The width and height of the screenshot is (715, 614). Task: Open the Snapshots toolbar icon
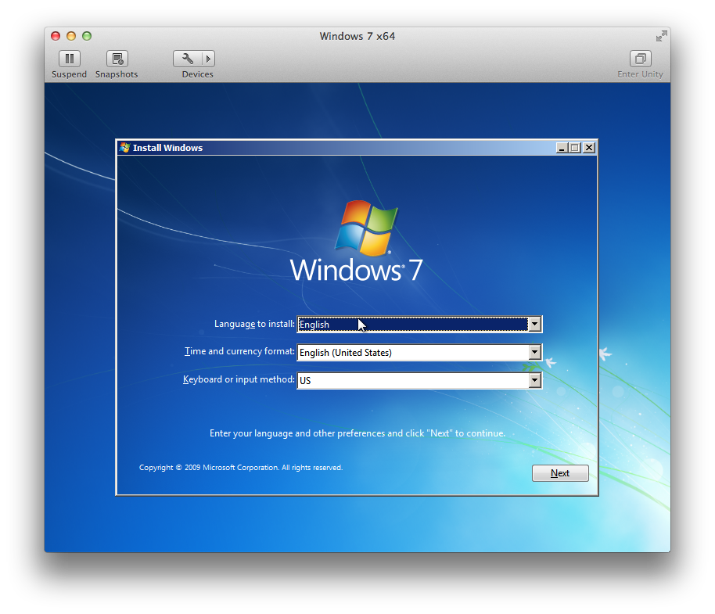pyautogui.click(x=117, y=59)
